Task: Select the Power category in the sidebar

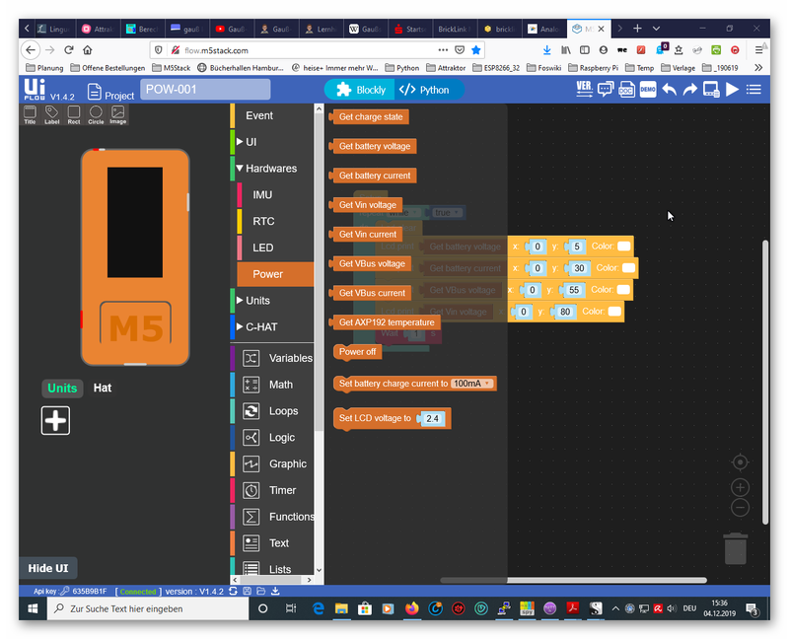Action: 268,274
